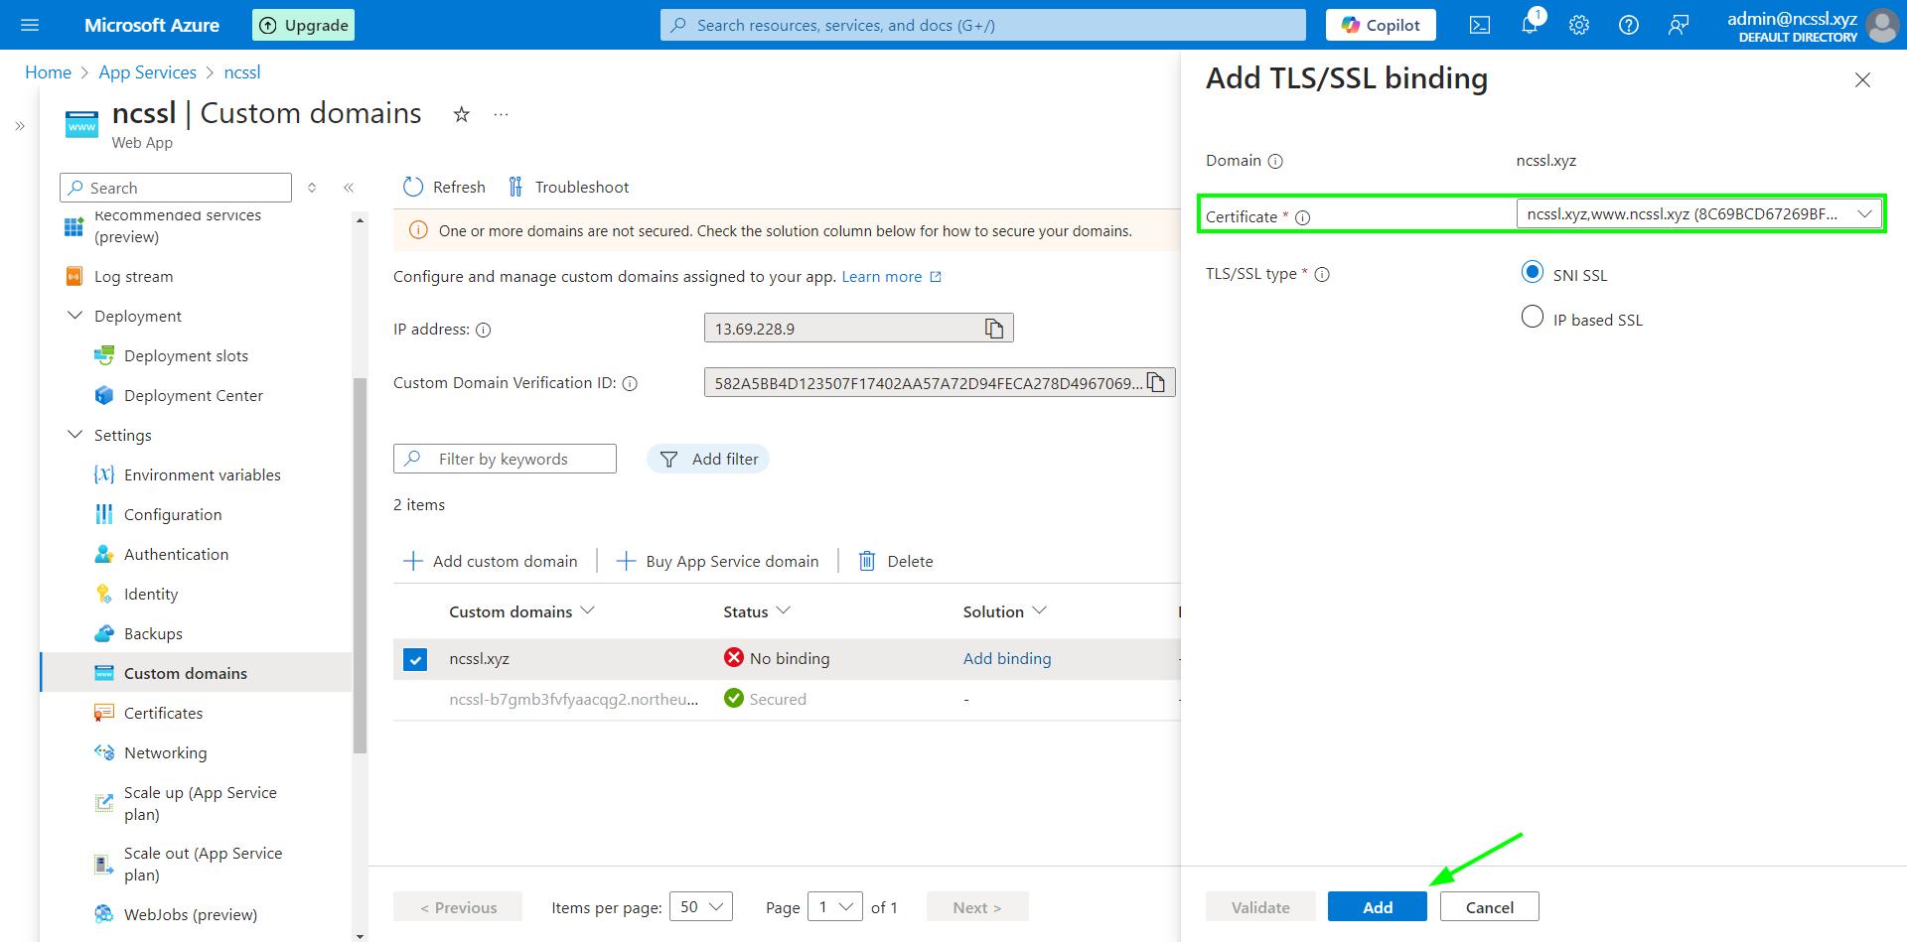1907x942 pixels.
Task: Select the SNI SSL radio button
Action: [1533, 272]
